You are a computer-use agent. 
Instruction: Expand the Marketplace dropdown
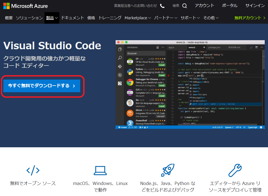(138, 18)
